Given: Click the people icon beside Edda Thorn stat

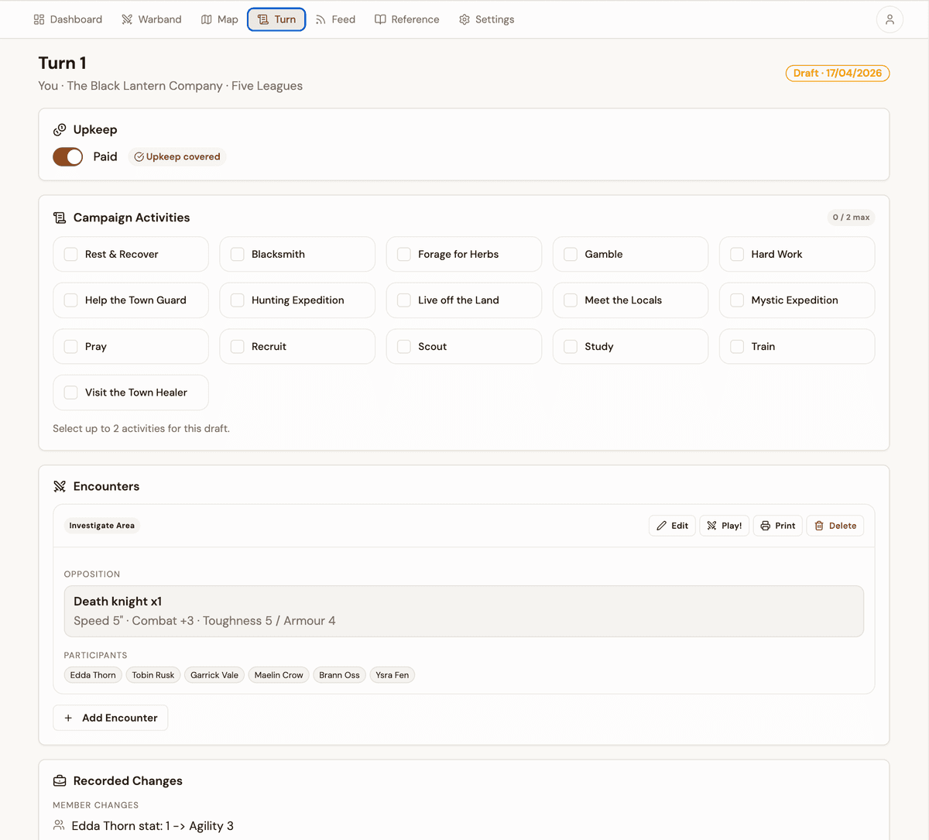Looking at the screenshot, I should coord(59,825).
